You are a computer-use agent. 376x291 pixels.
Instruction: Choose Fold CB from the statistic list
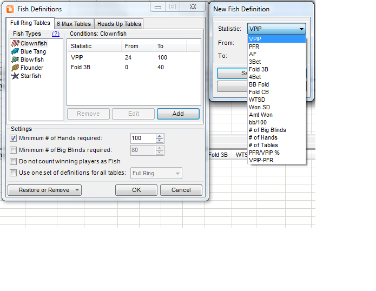(276, 92)
